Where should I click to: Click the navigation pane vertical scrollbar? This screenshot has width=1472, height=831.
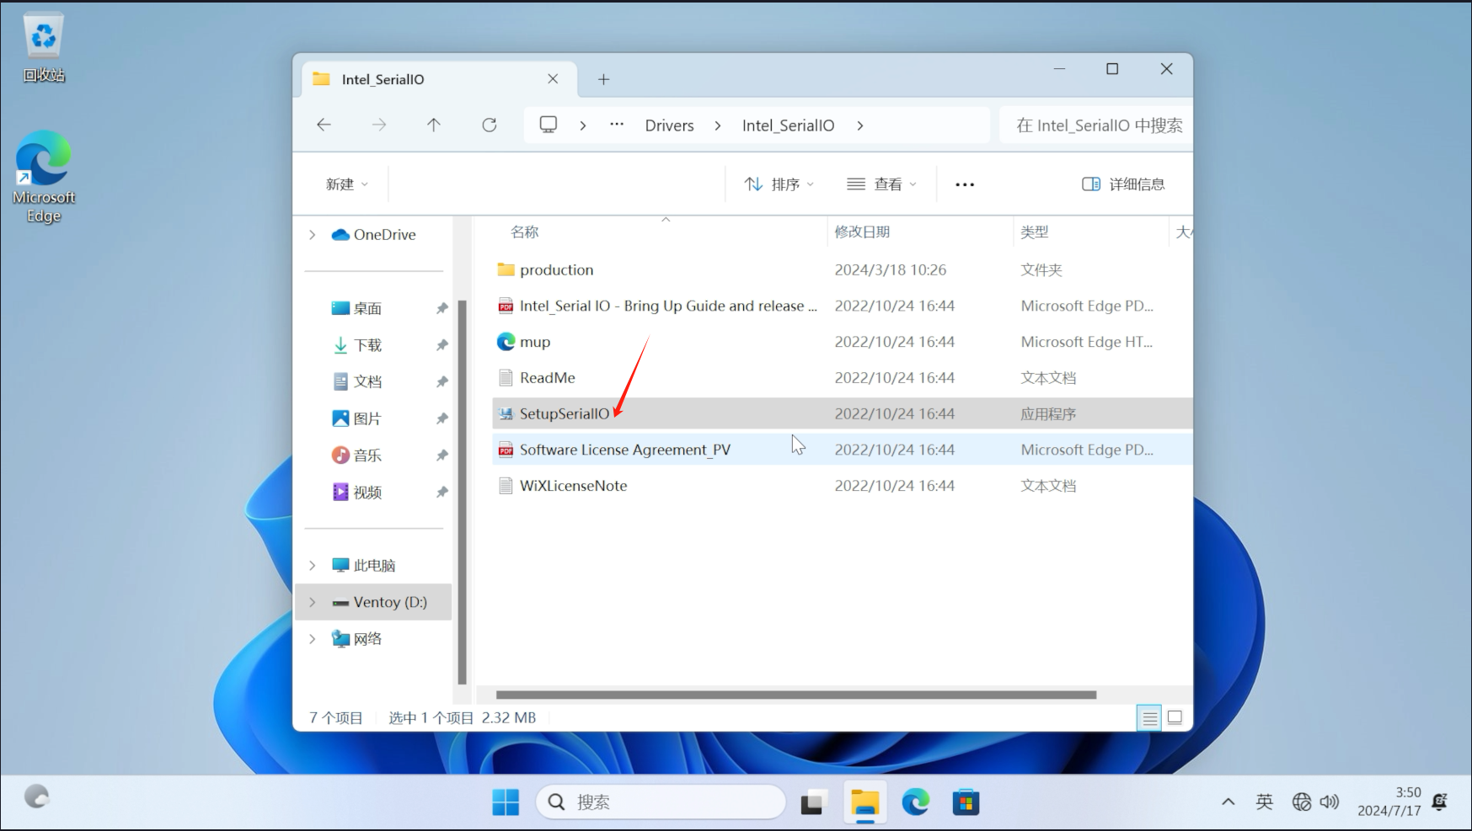462,493
